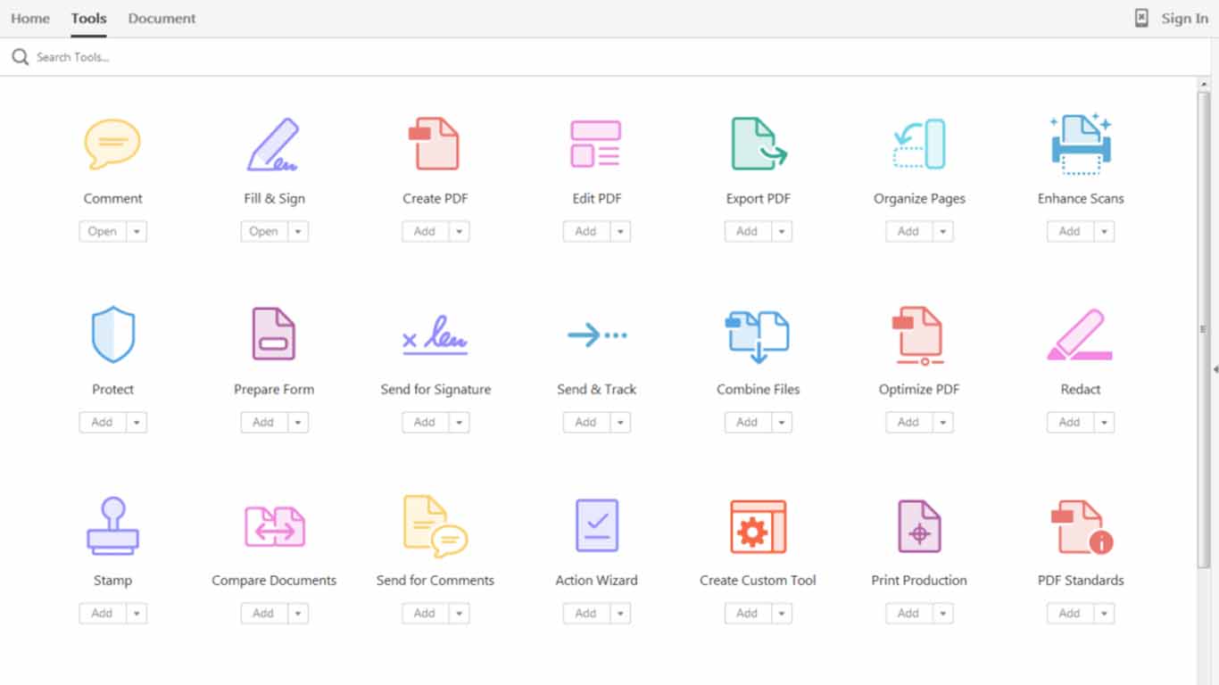Open the PDF Standards icon
The image size is (1219, 685).
pos(1081,526)
